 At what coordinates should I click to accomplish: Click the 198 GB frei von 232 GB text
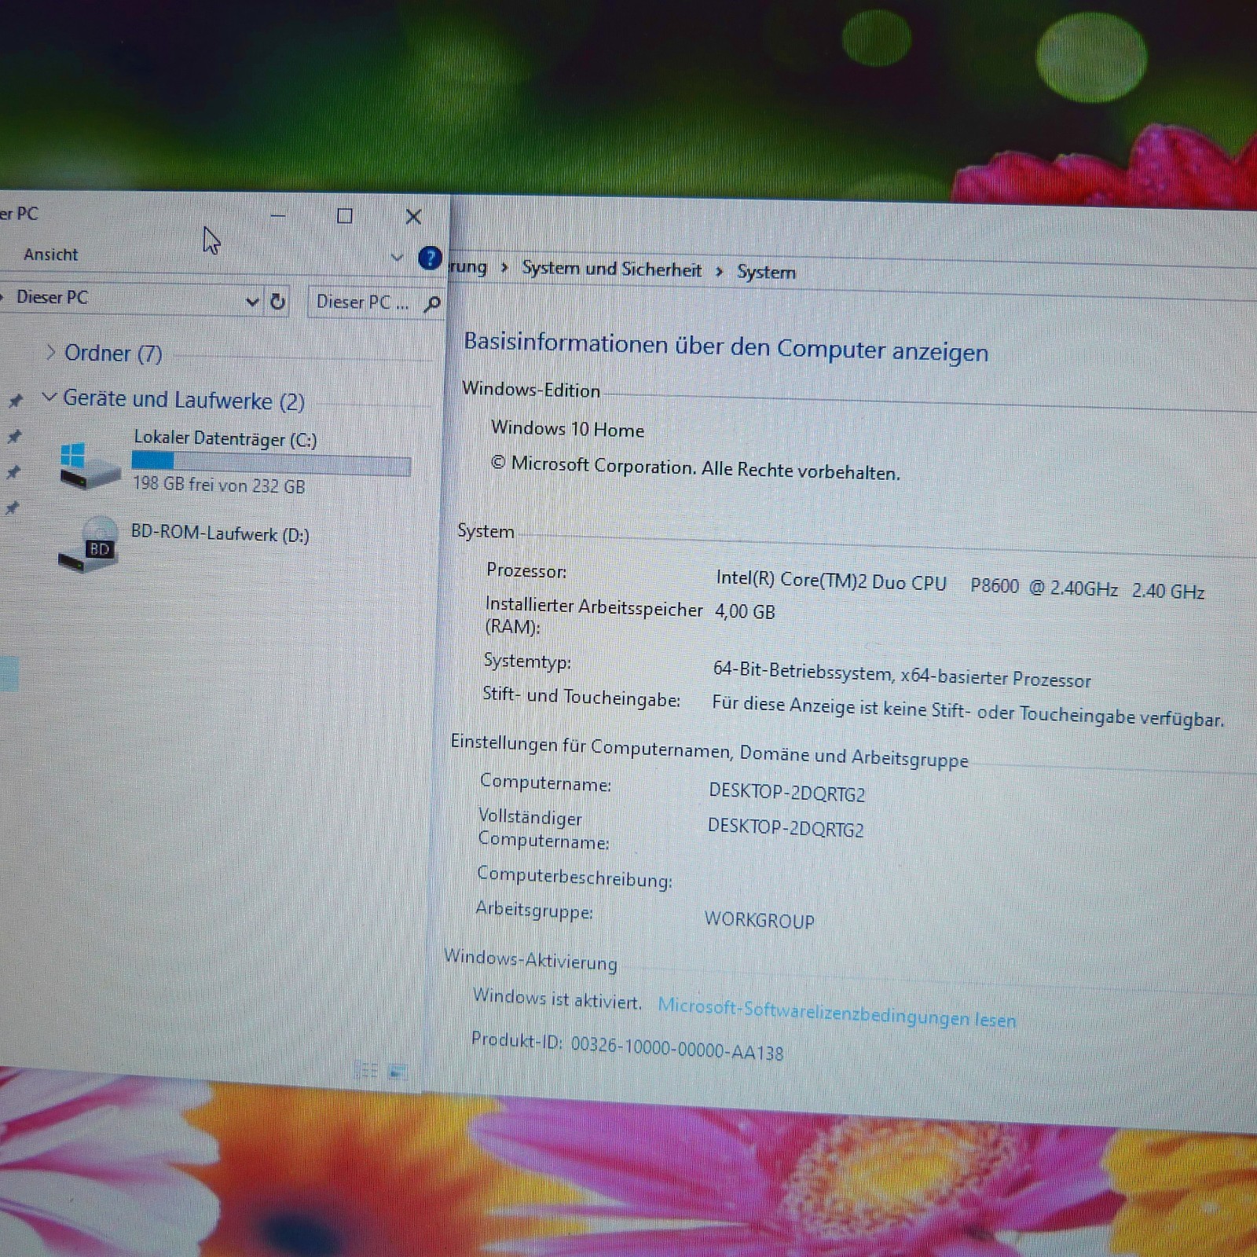click(218, 484)
